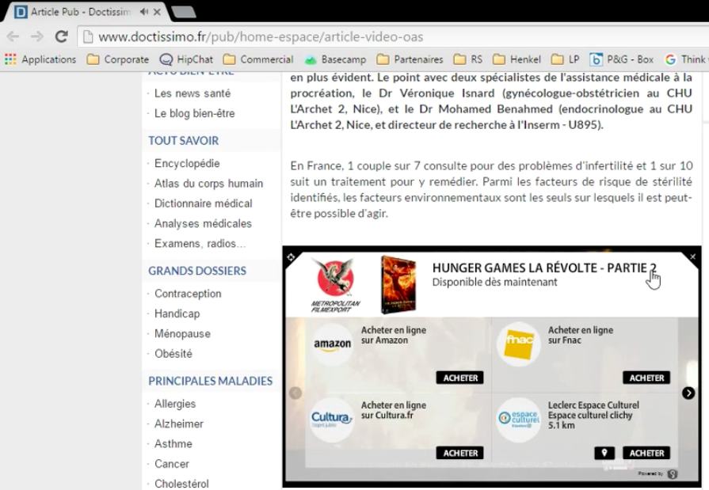Click the browser back arrow
The image size is (709, 490).
13,36
